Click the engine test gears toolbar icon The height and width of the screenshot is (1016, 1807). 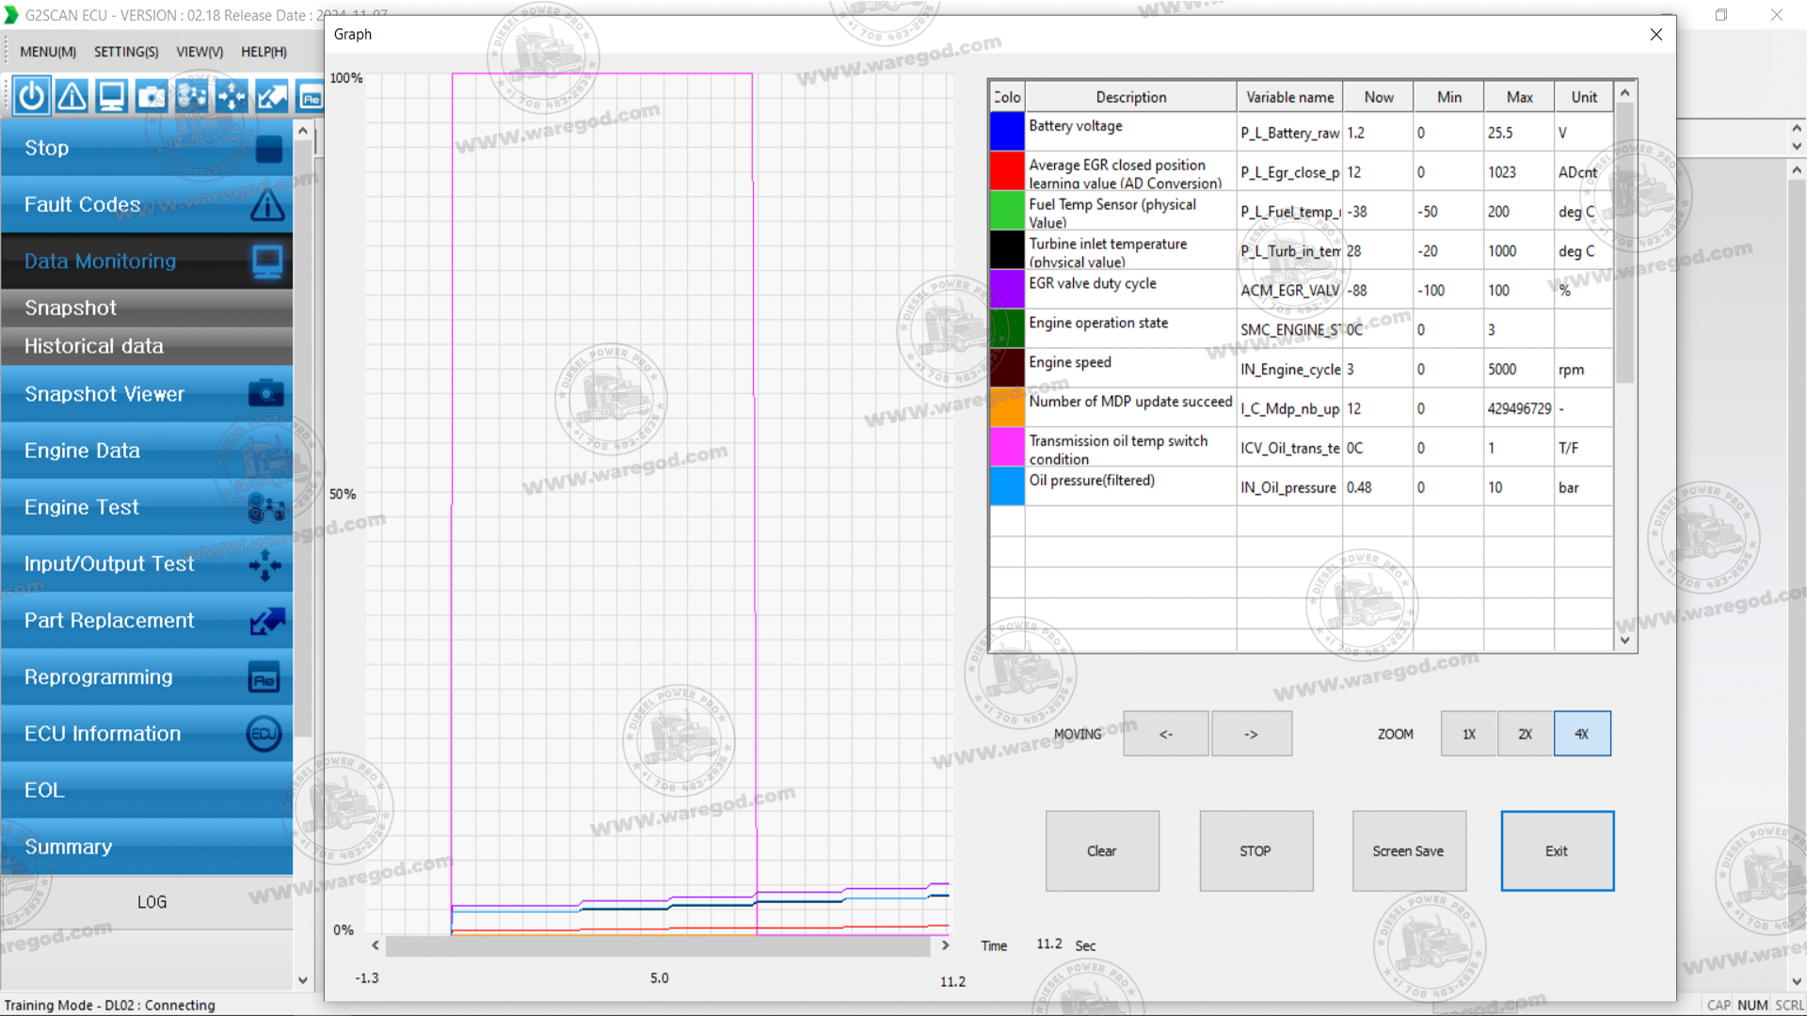pyautogui.click(x=192, y=96)
